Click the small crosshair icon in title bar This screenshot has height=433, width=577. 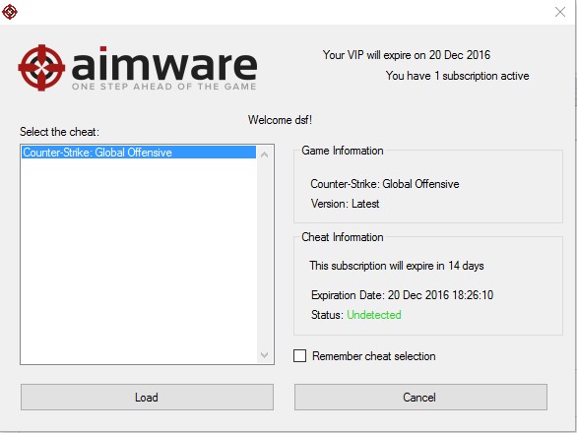(x=10, y=12)
